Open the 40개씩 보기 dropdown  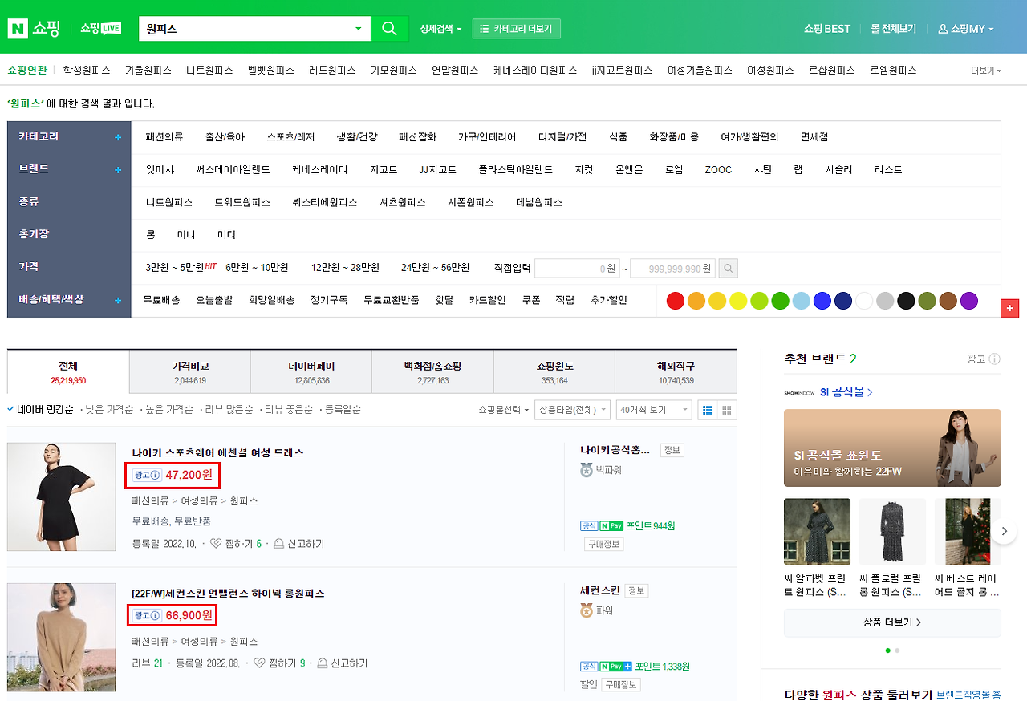pyautogui.click(x=653, y=409)
